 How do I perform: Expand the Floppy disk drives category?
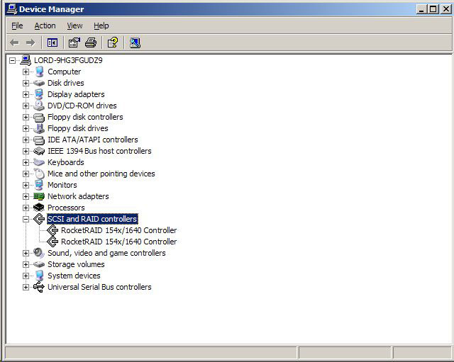(26, 128)
